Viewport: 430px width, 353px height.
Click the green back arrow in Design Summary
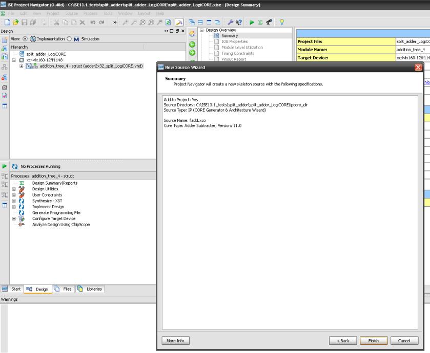(192, 45)
